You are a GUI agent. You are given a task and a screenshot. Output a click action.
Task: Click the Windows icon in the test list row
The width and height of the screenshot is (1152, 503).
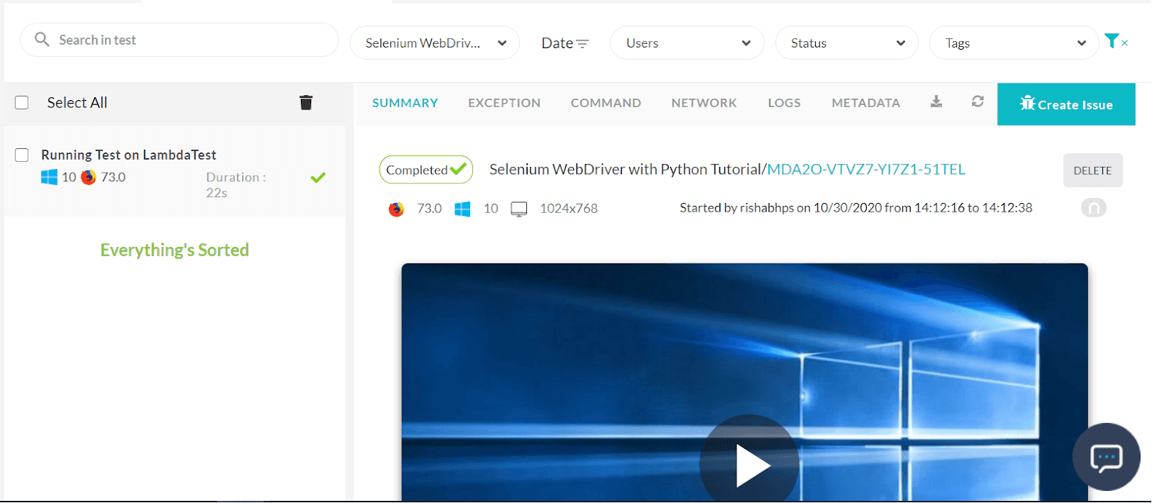[x=49, y=177]
